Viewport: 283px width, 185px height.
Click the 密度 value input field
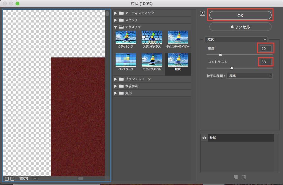pos(266,49)
